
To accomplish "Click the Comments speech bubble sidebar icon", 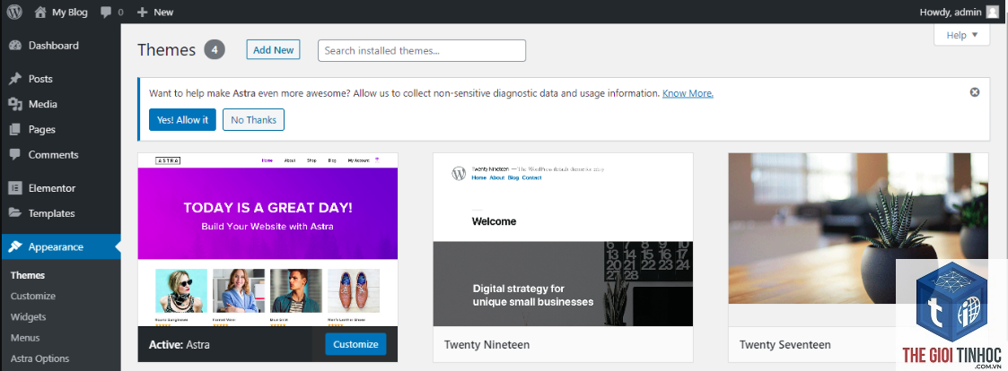I will (15, 155).
